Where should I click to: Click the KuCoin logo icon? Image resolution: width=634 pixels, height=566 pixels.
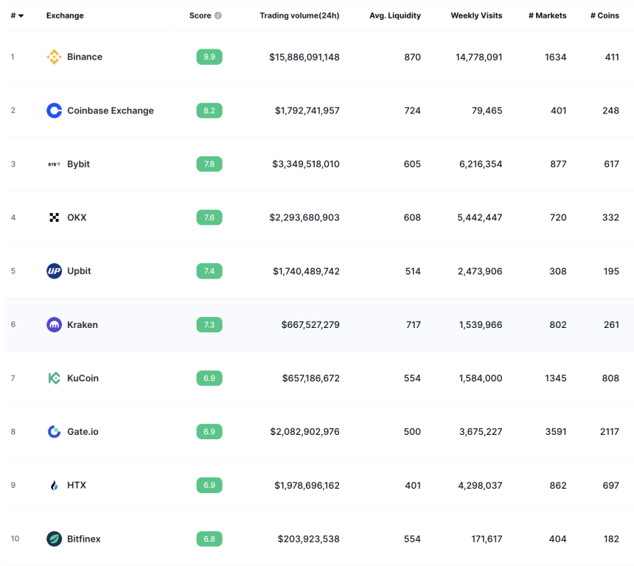pos(54,378)
